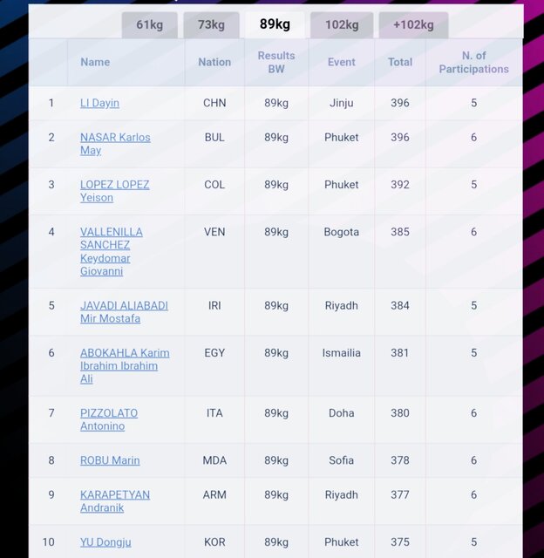
Task: Click the Event column header
Action: point(342,62)
